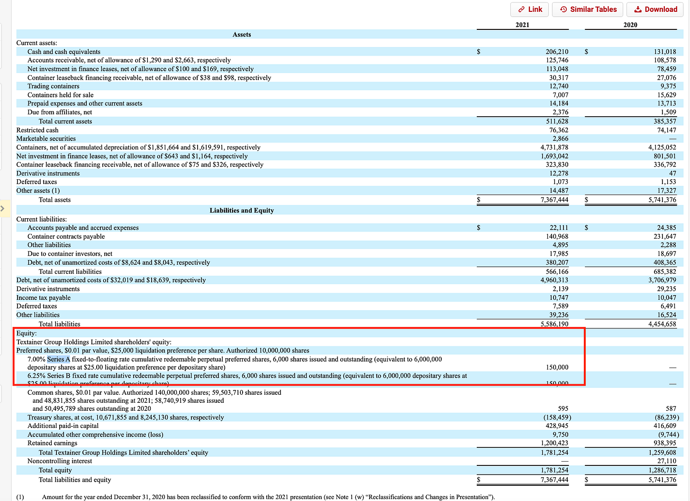
Task: Click the Retained earnings label
Action: click(x=52, y=443)
